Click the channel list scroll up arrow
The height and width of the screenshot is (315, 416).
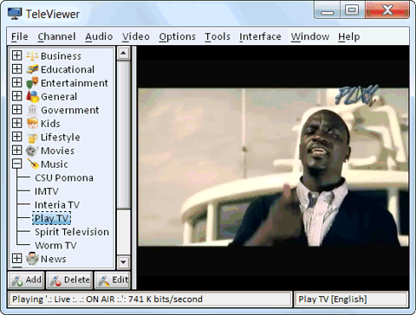coord(123,53)
